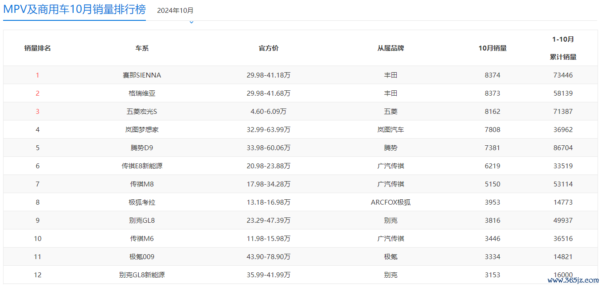This screenshot has height=287, width=602.
Task: Click 别克 brand in 别克GL8 row
Action: click(391, 221)
